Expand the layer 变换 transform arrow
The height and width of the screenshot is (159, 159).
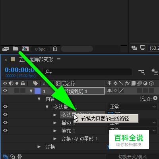point(39,147)
